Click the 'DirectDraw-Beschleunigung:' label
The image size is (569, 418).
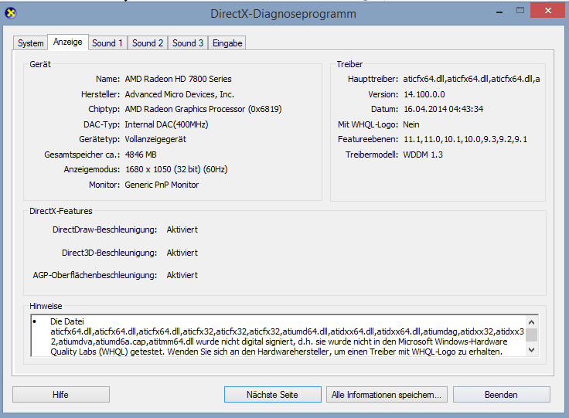point(105,229)
